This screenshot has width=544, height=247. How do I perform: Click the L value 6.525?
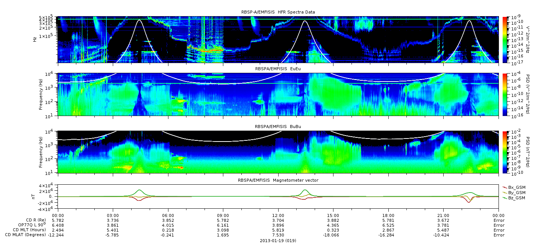[x=388, y=225]
